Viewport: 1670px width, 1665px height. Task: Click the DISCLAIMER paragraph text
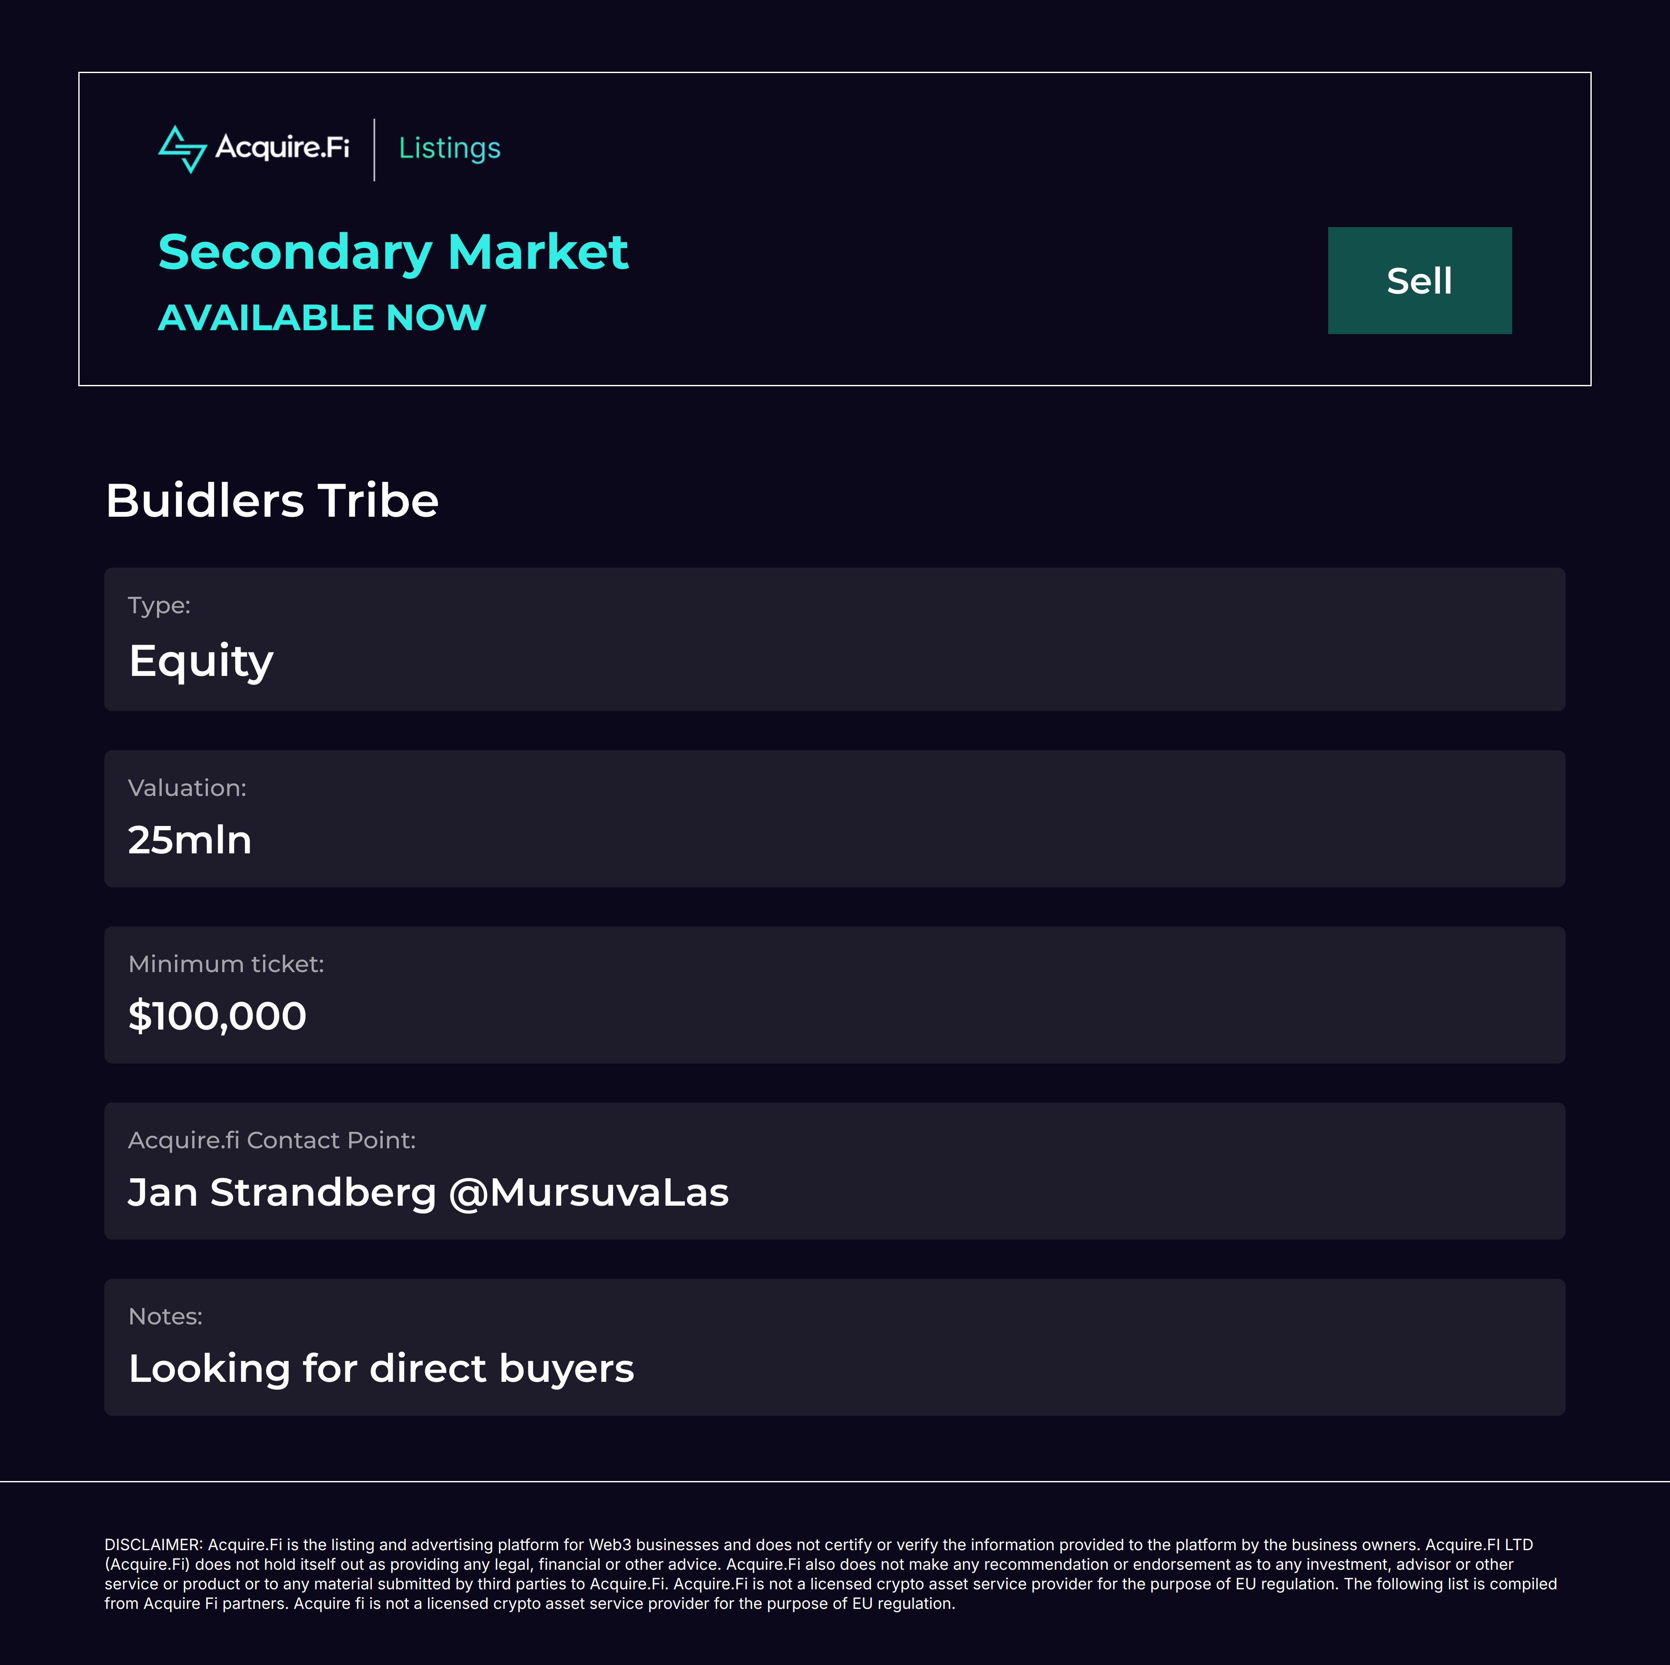[830, 1573]
